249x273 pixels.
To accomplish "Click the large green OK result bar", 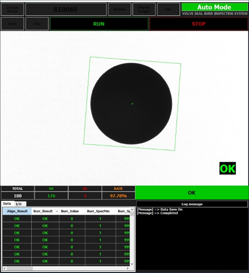I will (192, 193).
